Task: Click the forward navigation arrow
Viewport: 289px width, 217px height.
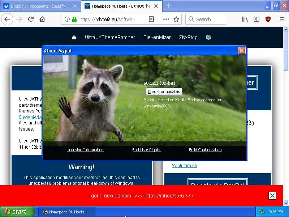Action: 19,19
